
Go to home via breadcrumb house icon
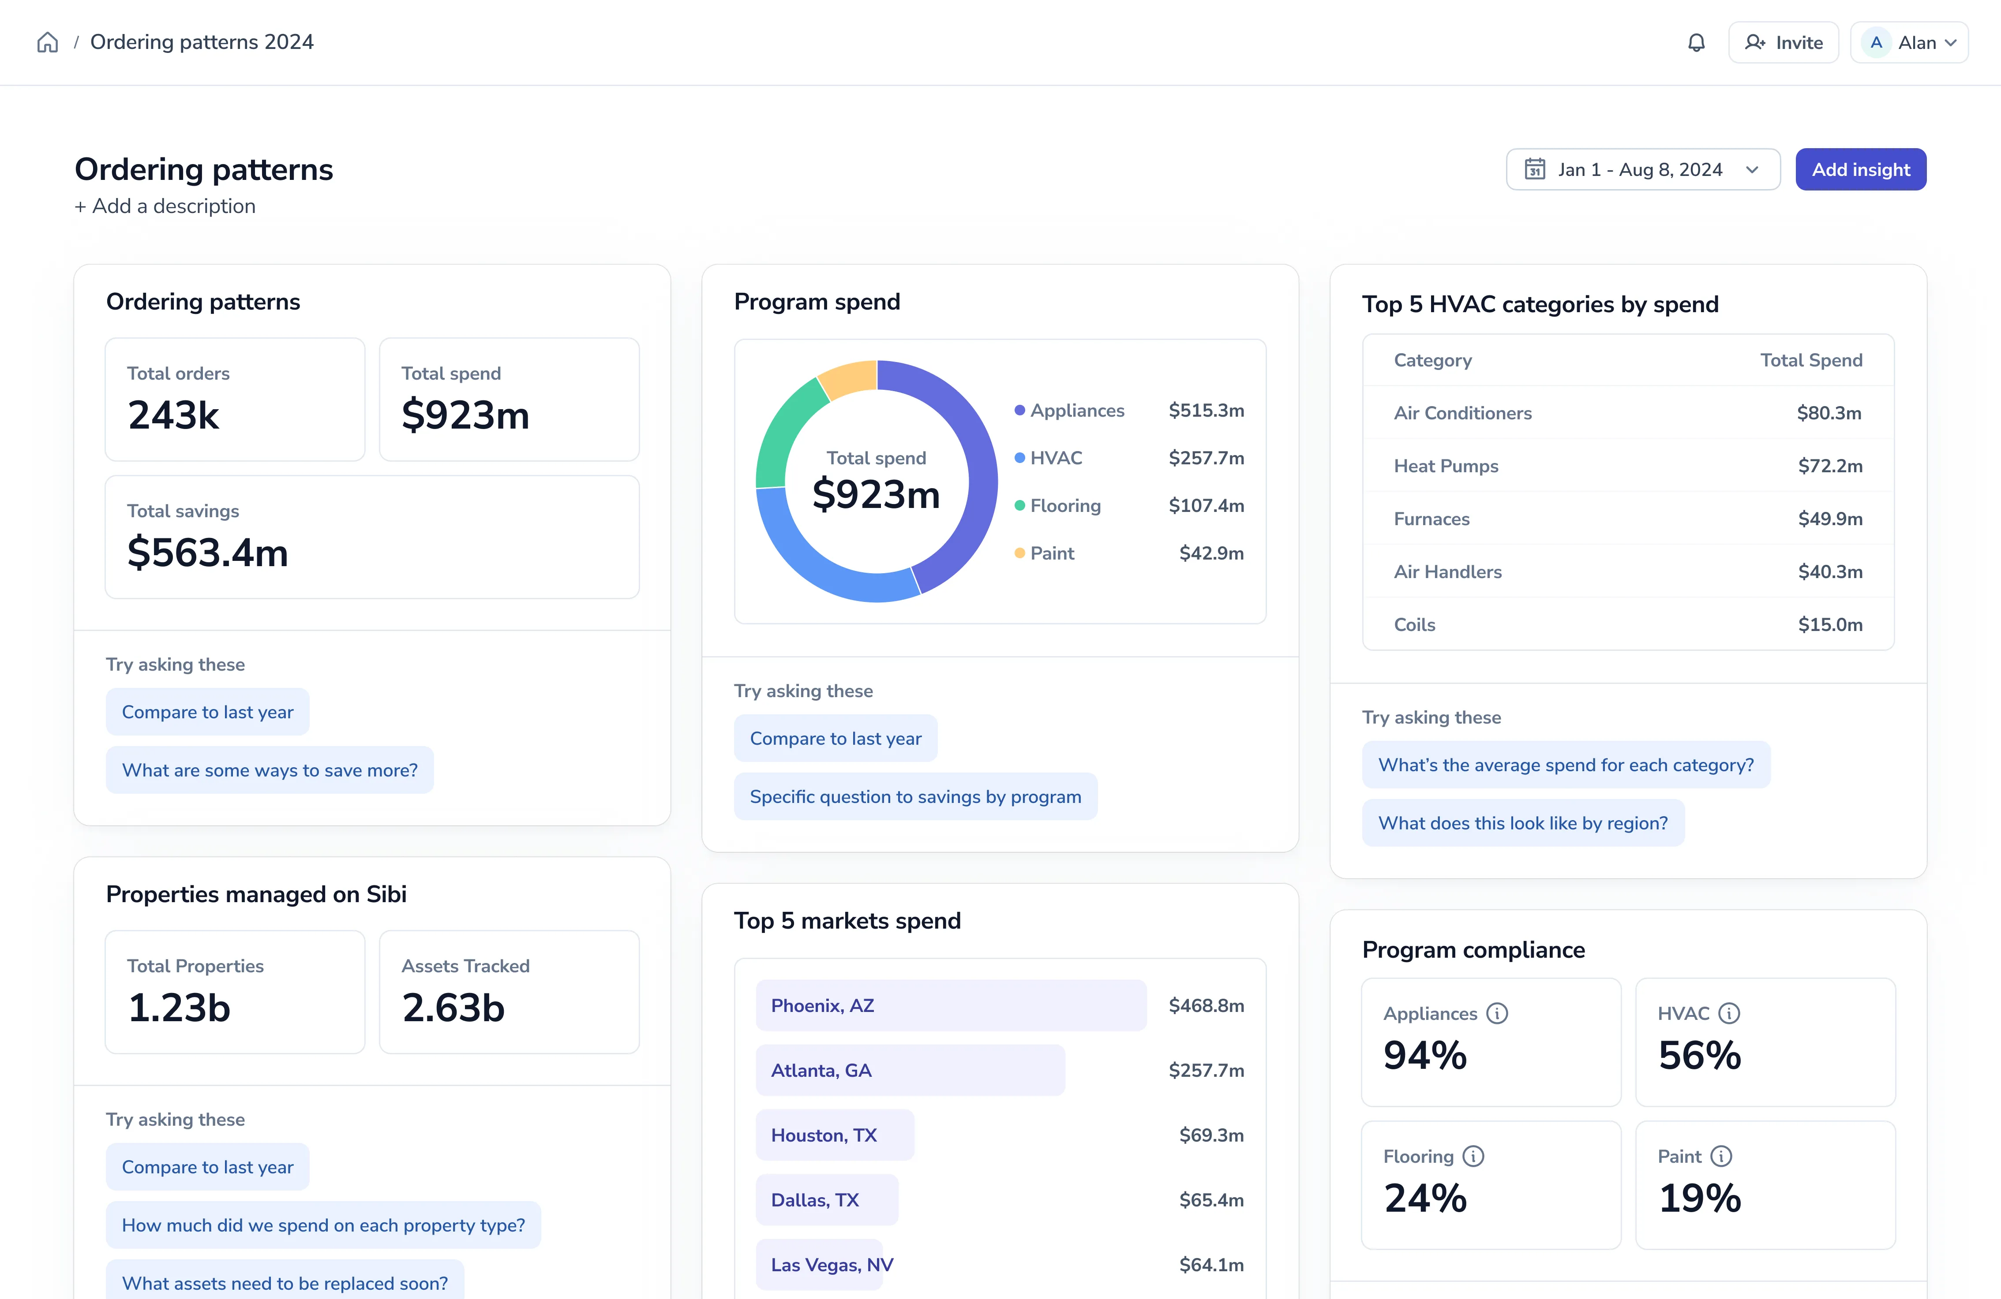(48, 42)
